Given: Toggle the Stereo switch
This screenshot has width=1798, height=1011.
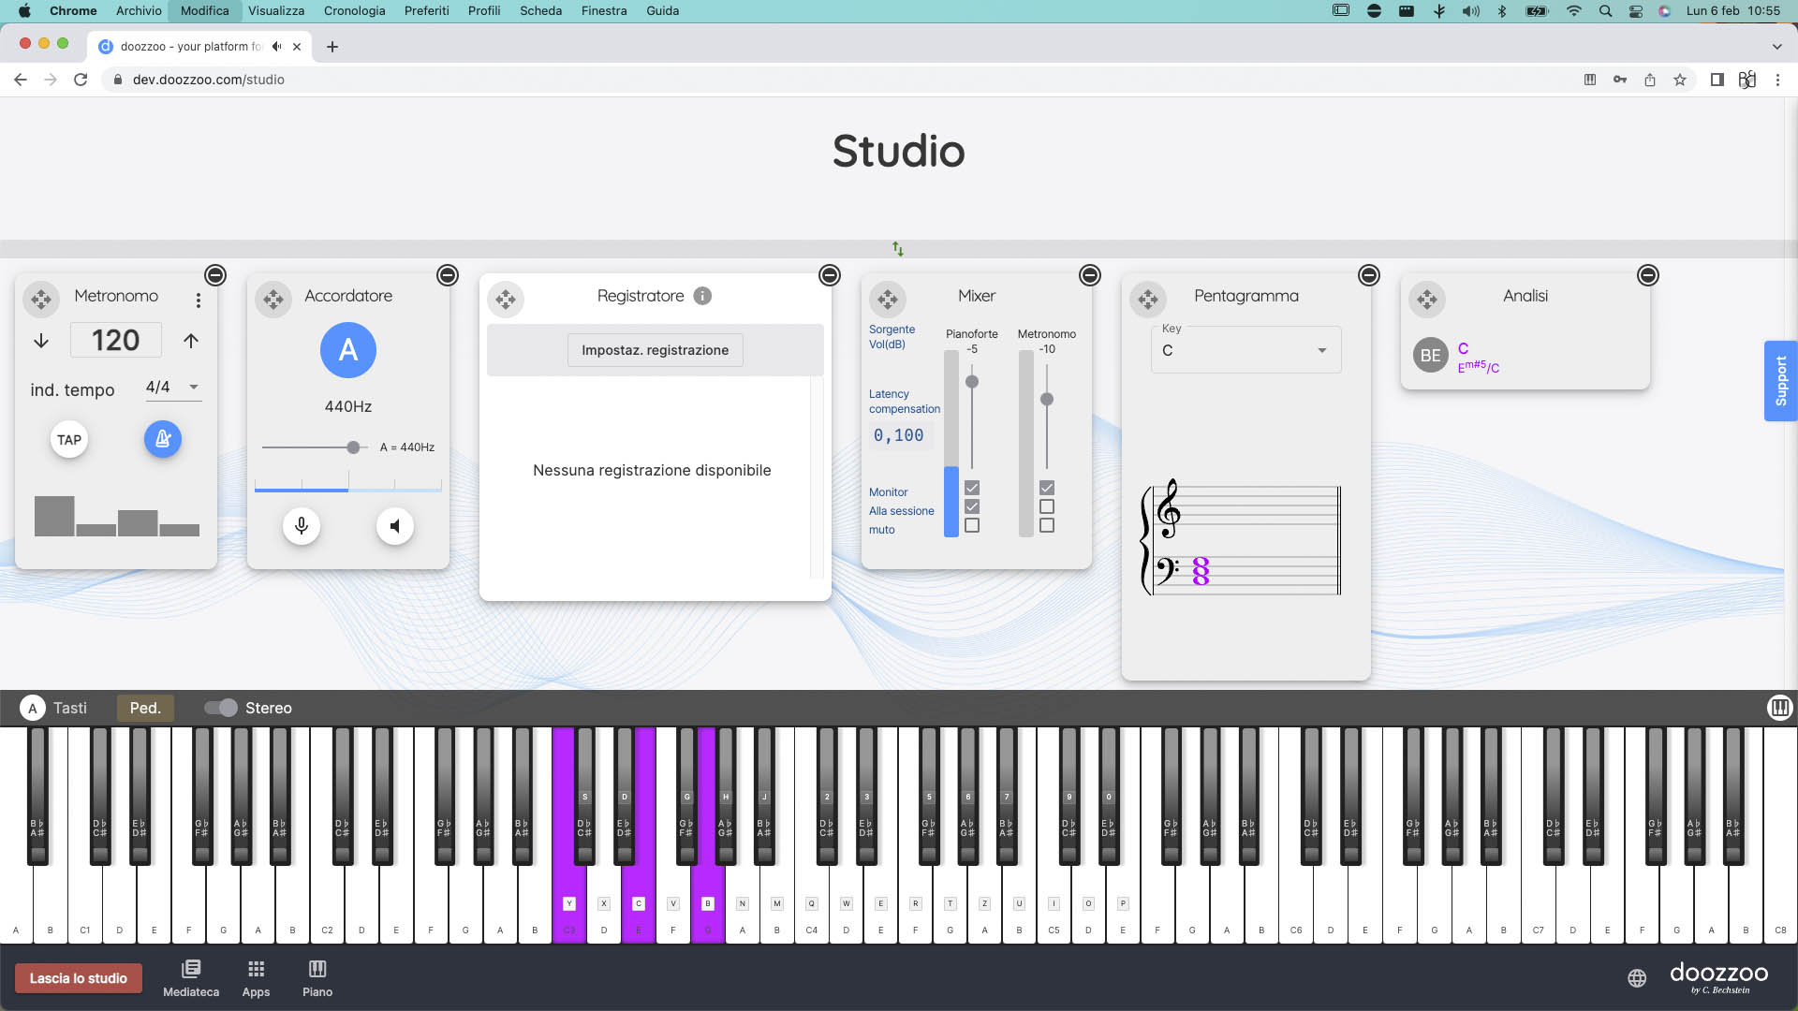Looking at the screenshot, I should [x=222, y=709].
